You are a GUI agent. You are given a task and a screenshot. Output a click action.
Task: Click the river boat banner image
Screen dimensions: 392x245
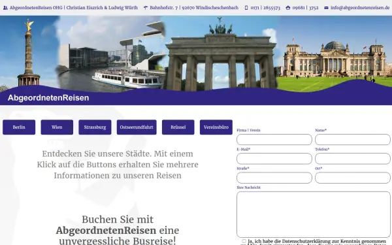[x=127, y=78]
